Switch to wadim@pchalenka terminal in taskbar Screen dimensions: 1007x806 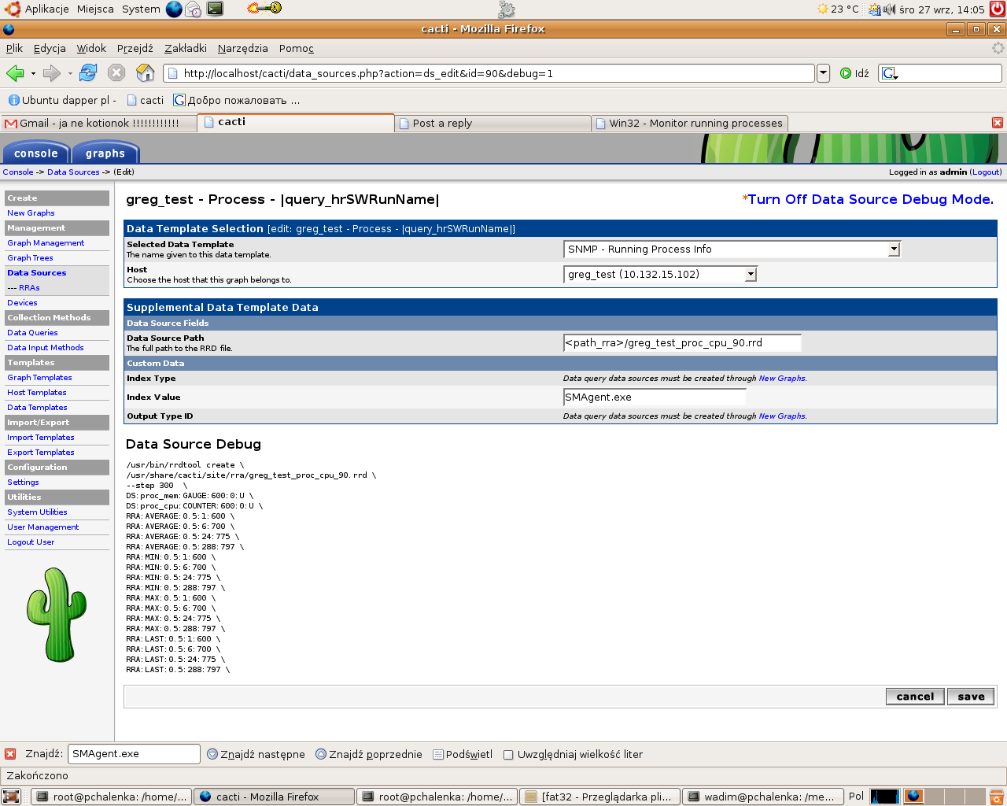(x=762, y=797)
